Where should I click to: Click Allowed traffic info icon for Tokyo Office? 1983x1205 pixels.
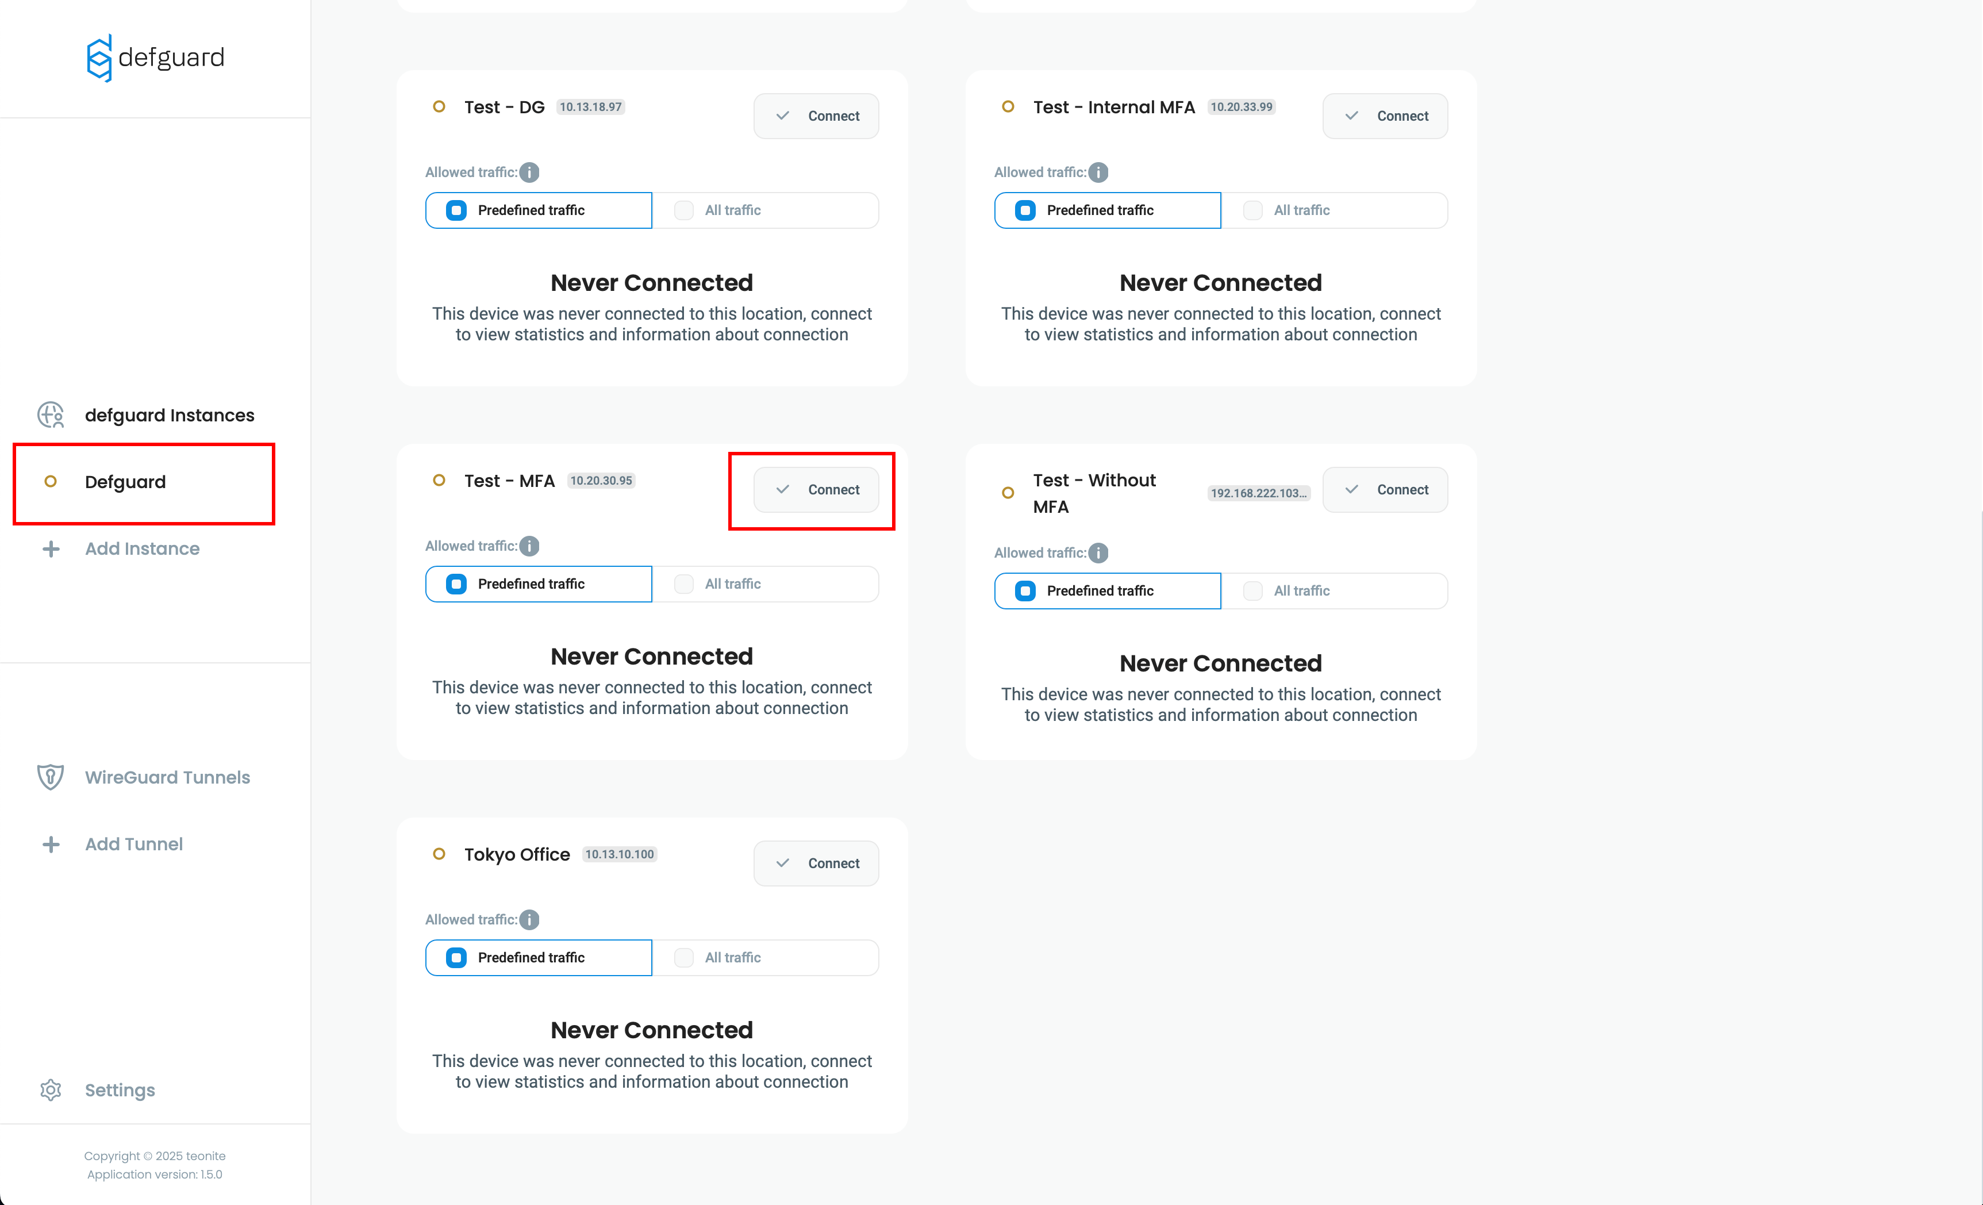point(529,919)
